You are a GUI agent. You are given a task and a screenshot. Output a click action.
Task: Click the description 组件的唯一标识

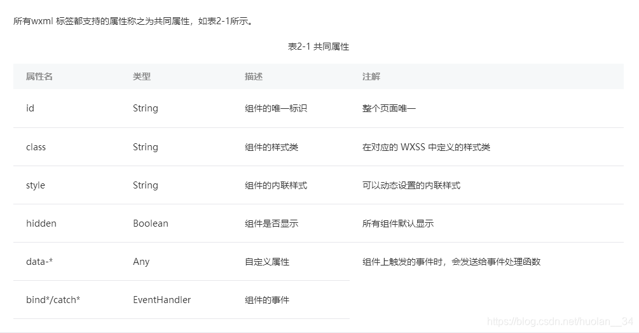(x=276, y=108)
